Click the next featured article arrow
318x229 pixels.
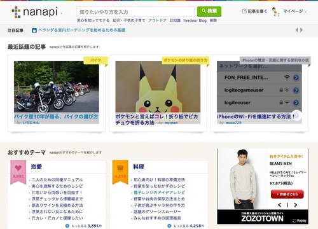click(301, 30)
